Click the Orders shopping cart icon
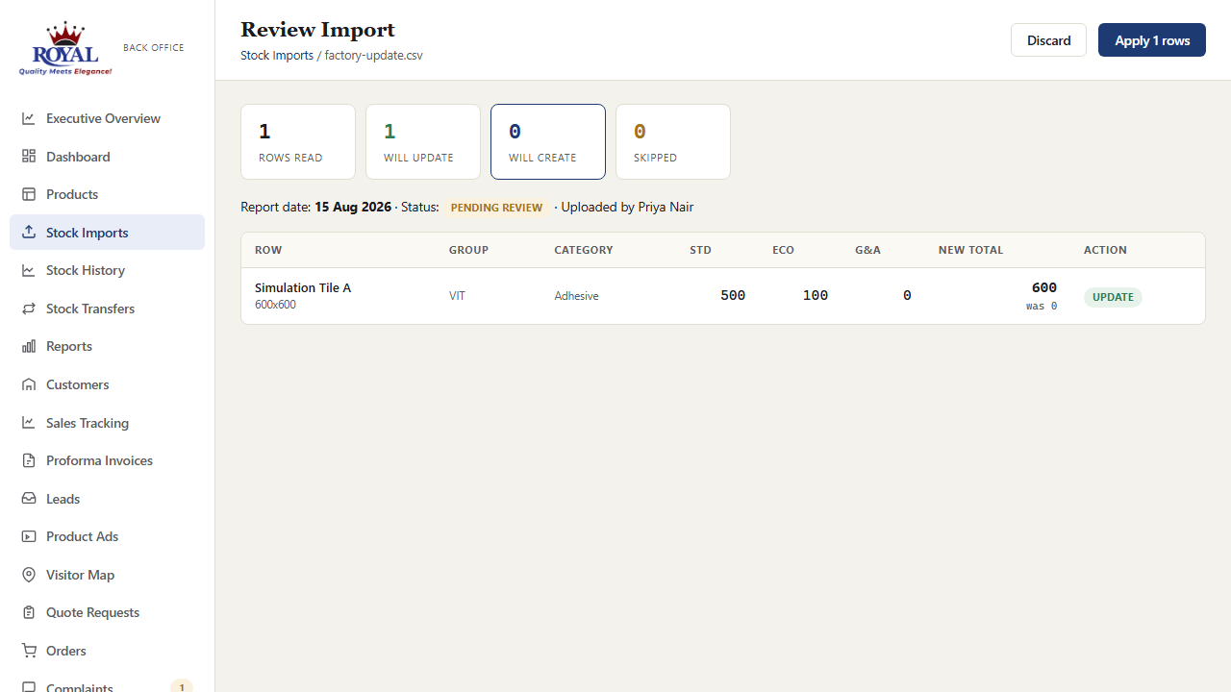 pos(29,651)
